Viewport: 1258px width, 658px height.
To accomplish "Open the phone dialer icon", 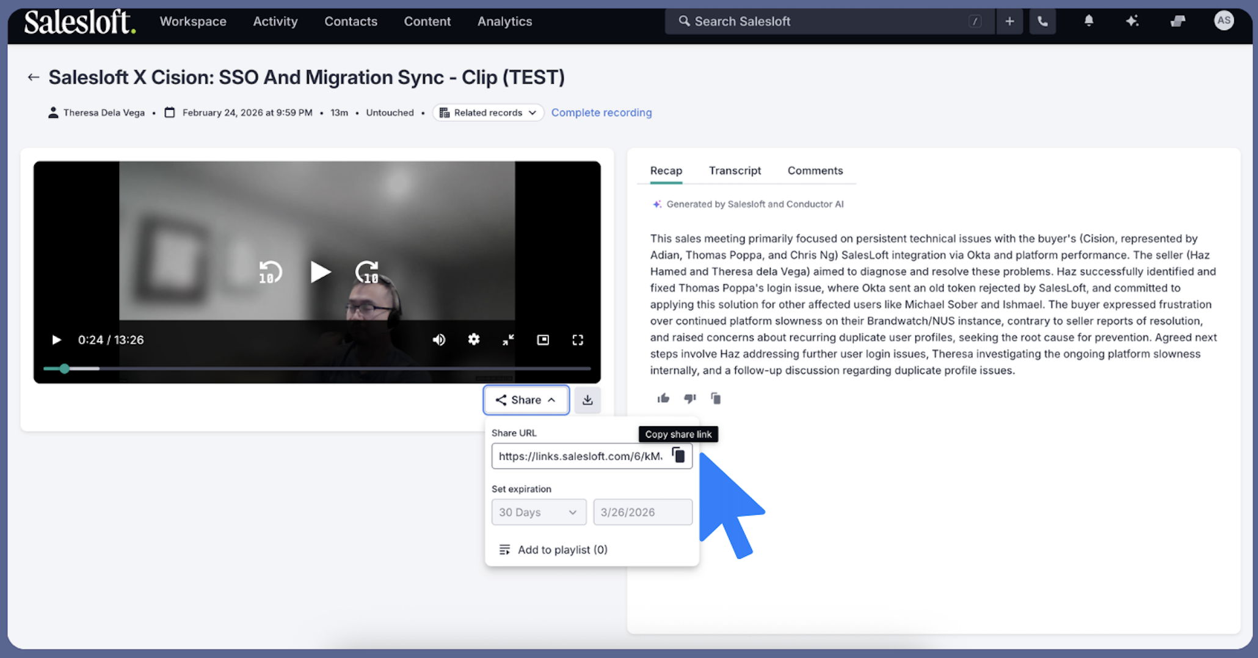I will [1042, 21].
